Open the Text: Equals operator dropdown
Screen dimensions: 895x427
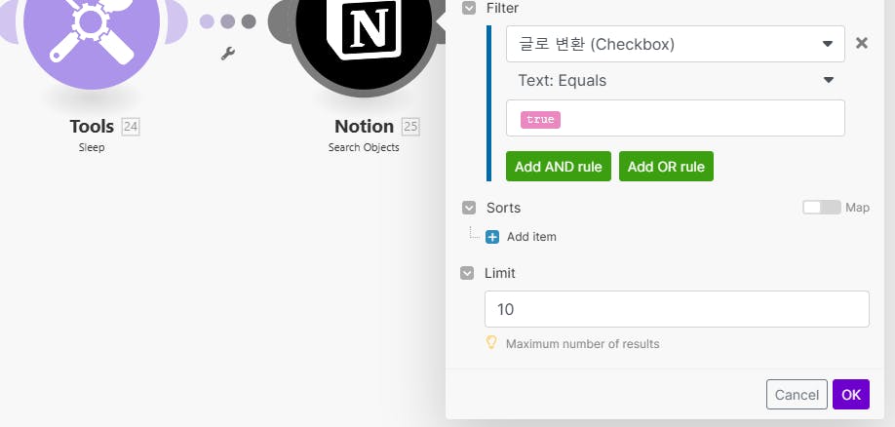coord(675,80)
